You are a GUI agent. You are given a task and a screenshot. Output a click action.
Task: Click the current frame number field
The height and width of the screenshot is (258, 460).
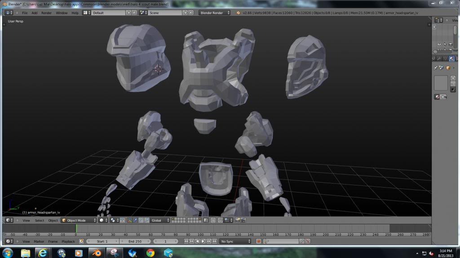click(x=165, y=241)
